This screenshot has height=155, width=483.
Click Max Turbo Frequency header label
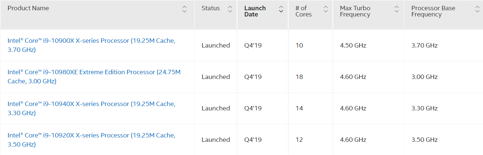tap(355, 11)
